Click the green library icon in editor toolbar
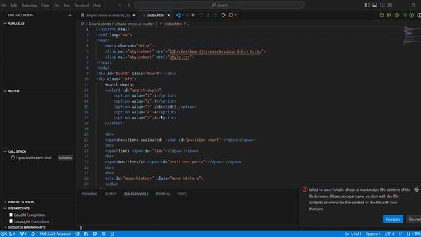The image size is (421, 237). (389, 15)
